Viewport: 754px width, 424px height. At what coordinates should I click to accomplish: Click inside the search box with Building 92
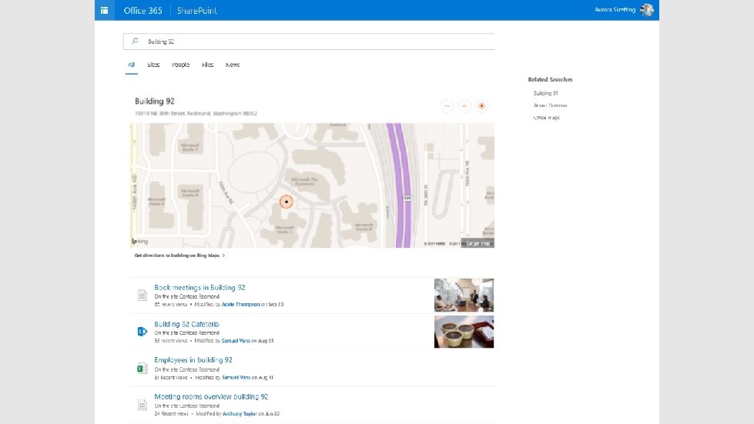coord(309,42)
